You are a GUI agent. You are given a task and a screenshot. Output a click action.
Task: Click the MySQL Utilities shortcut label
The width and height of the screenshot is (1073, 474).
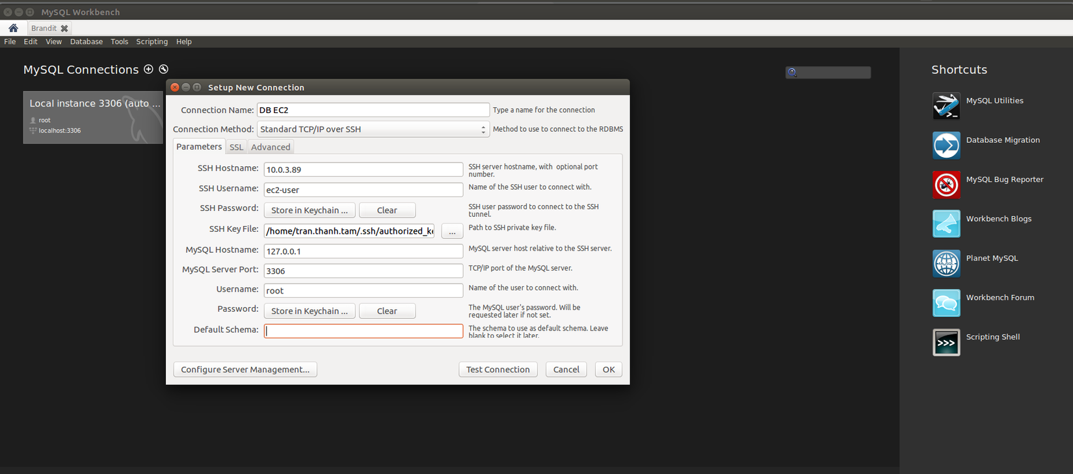[x=994, y=101]
